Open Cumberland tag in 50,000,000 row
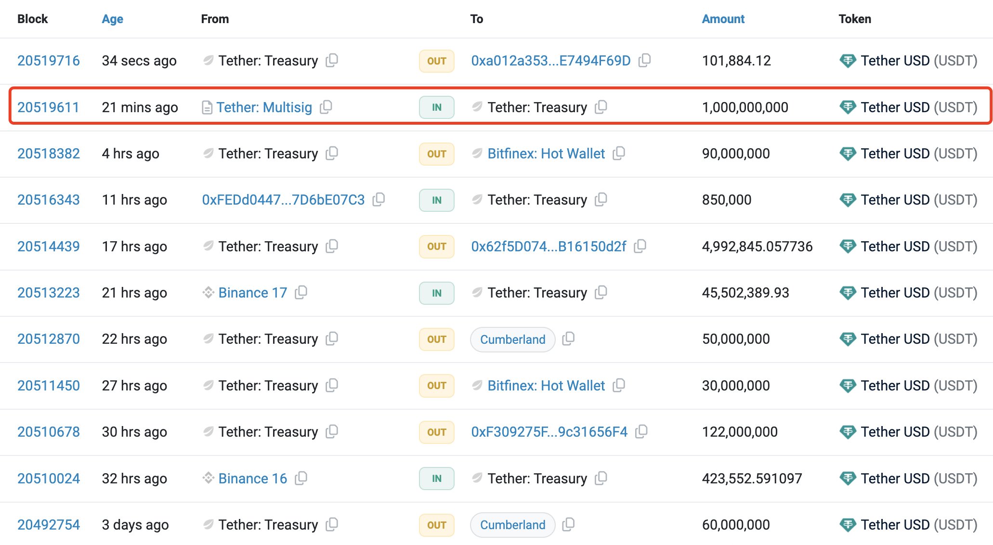 (513, 339)
